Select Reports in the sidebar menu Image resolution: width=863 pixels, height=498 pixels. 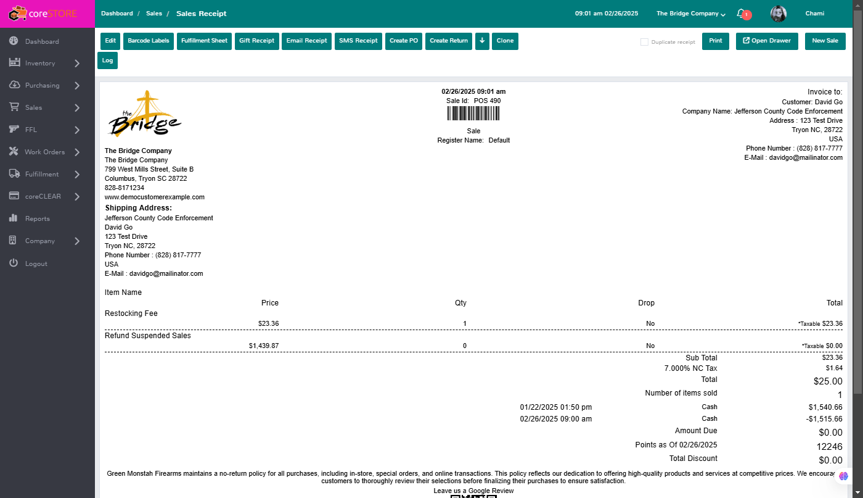tap(38, 218)
